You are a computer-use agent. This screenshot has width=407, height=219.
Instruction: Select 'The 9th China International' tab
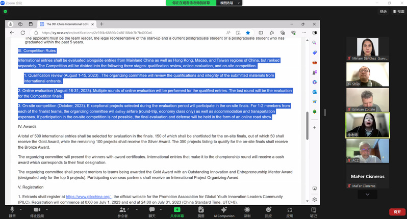(x=67, y=24)
